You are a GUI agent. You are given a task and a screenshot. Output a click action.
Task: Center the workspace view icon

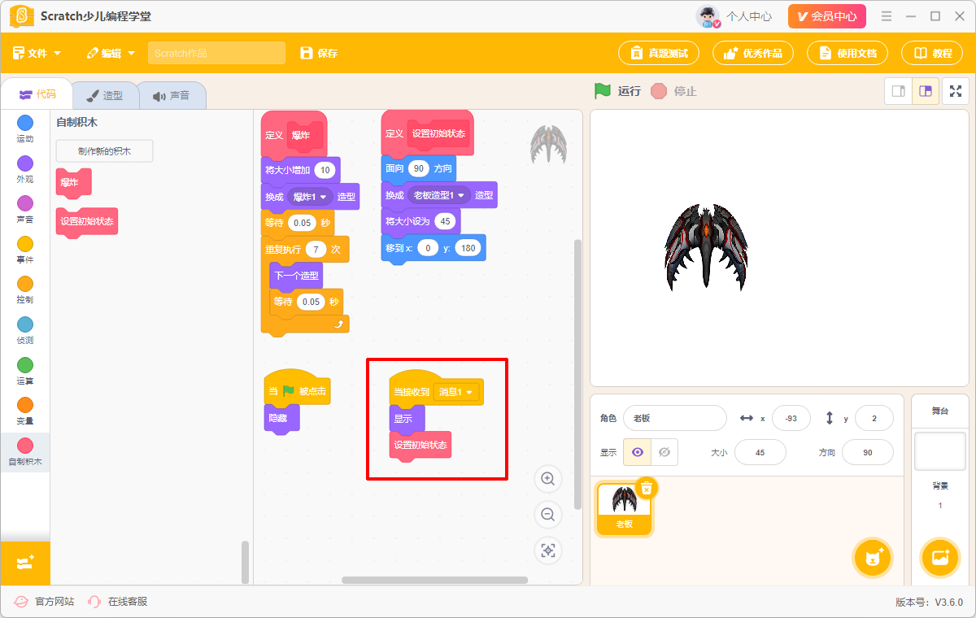[548, 551]
